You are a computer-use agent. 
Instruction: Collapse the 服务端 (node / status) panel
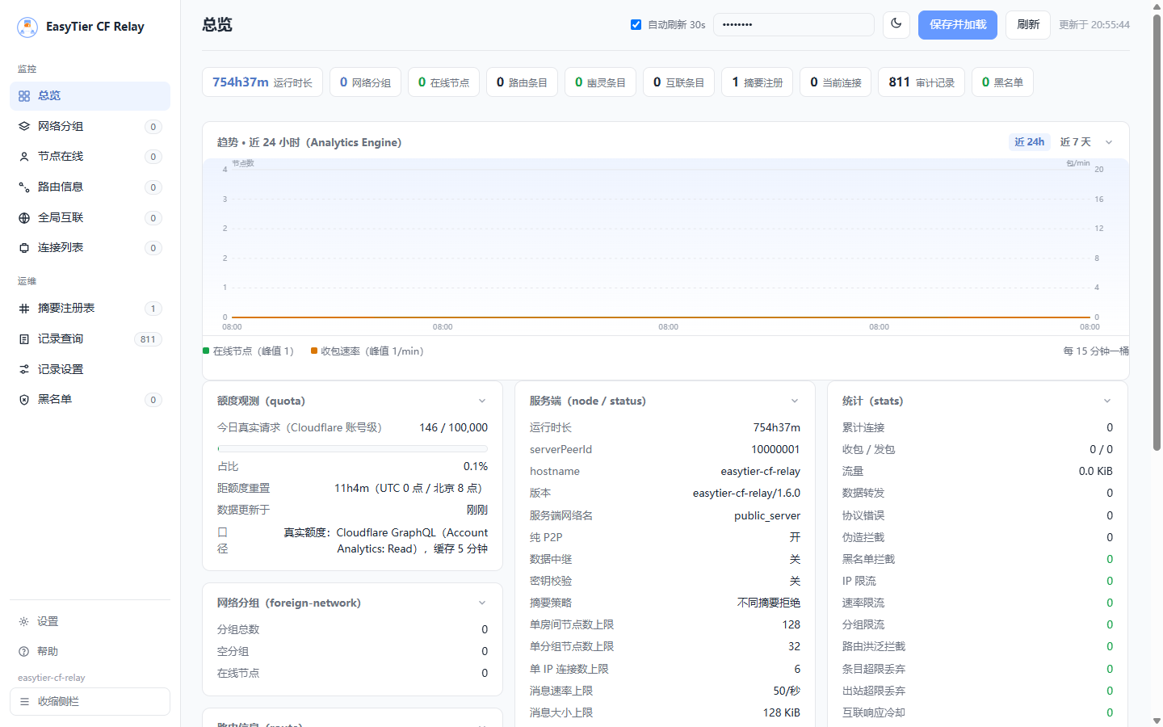(x=795, y=401)
